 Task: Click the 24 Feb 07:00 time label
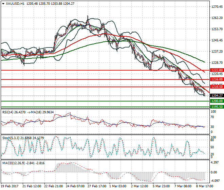click(x=75, y=186)
